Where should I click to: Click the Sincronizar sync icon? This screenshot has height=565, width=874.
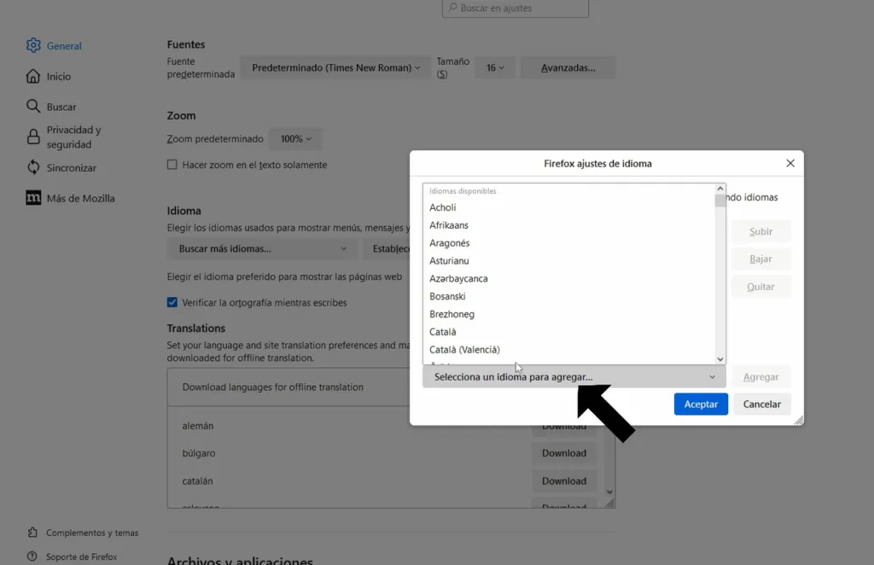[x=33, y=167]
